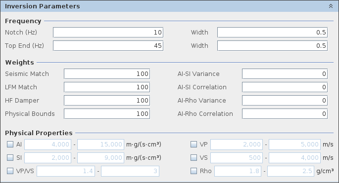Screen dimensions: 339x183
Task: Select the AI-SI Variance field
Action: tap(285, 74)
